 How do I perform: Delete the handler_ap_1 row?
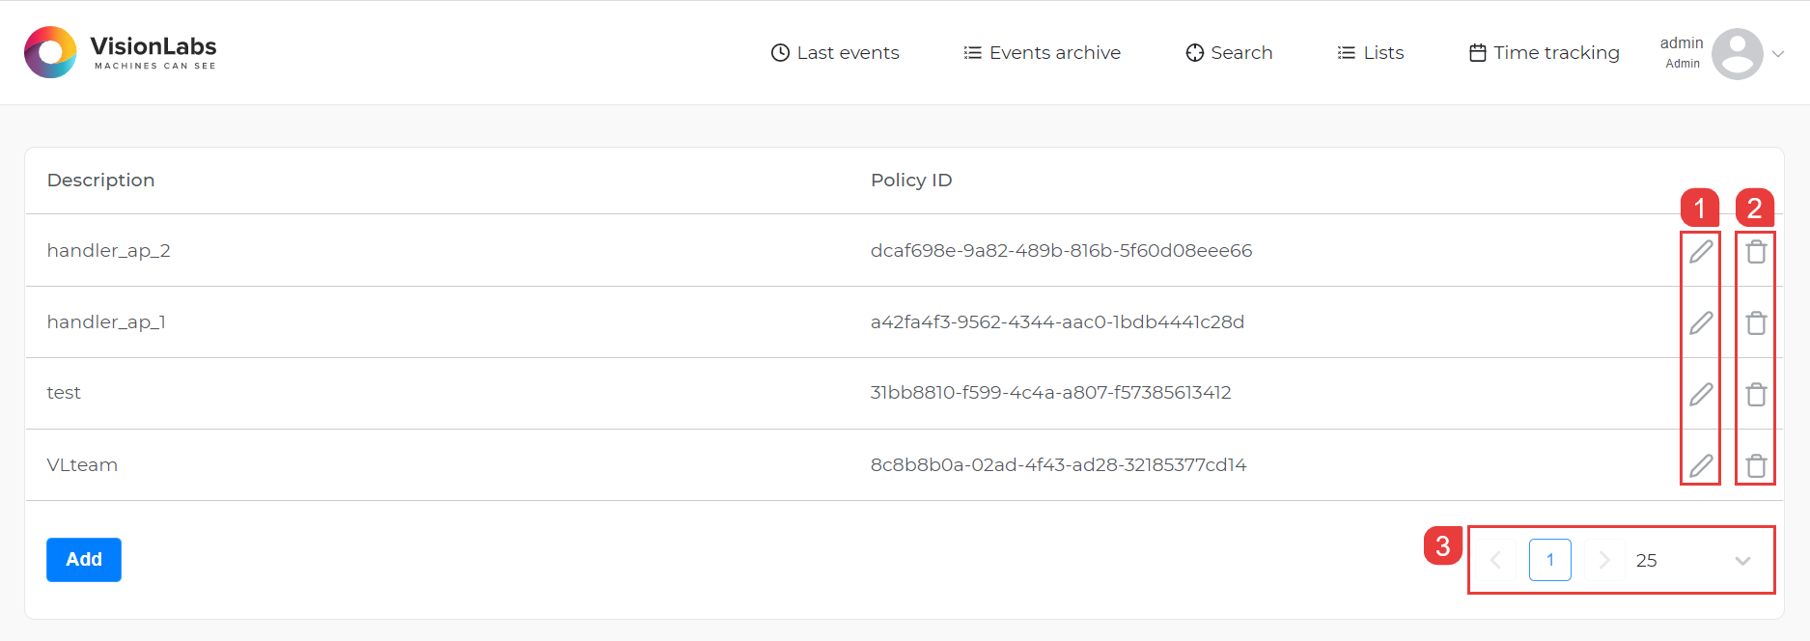click(x=1756, y=322)
